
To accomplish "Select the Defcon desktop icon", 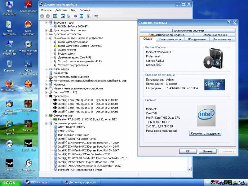I will 28,86.
